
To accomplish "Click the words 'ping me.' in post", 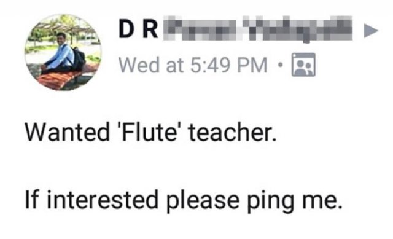I will [x=295, y=202].
